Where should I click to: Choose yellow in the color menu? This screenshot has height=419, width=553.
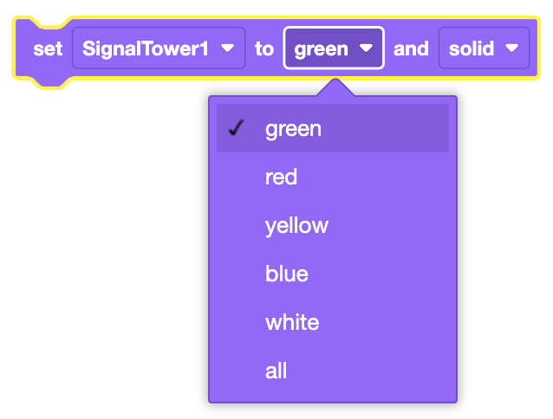pos(296,226)
